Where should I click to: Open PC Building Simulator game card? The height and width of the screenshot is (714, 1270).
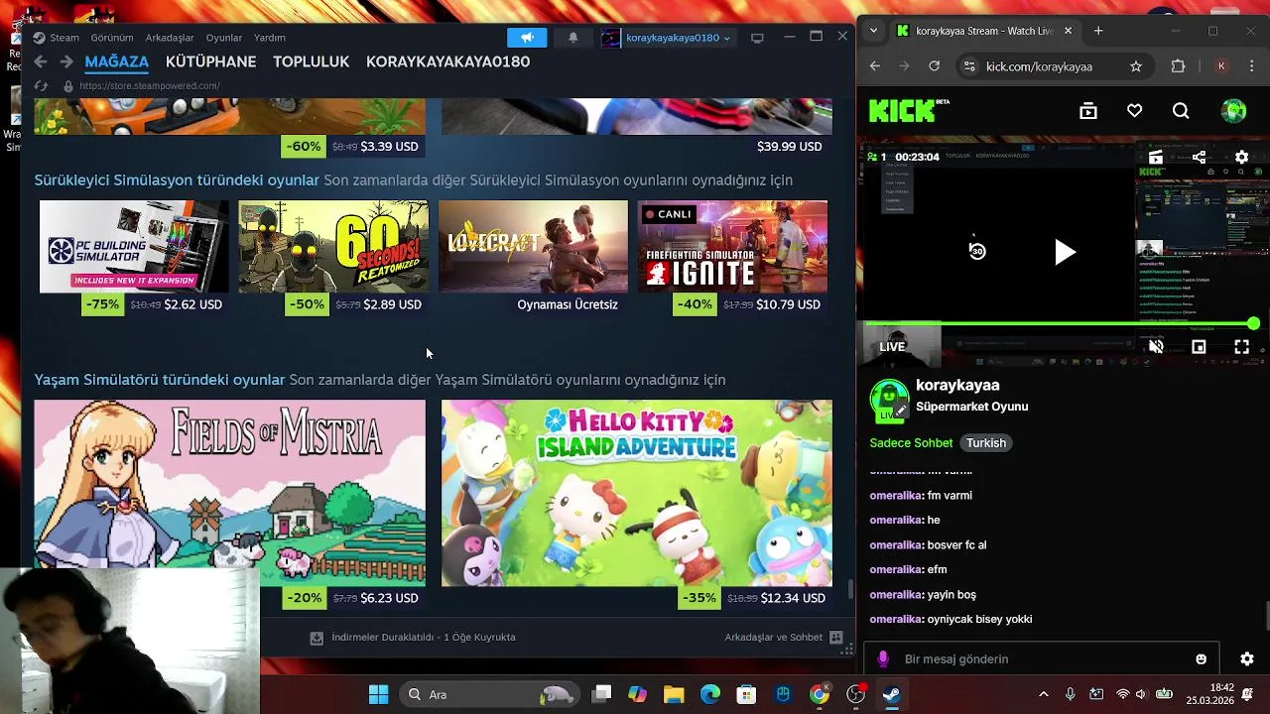(134, 247)
